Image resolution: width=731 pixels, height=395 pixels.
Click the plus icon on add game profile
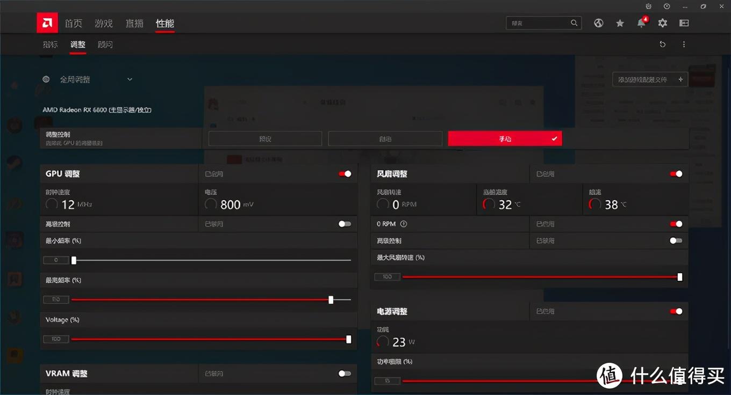(680, 79)
